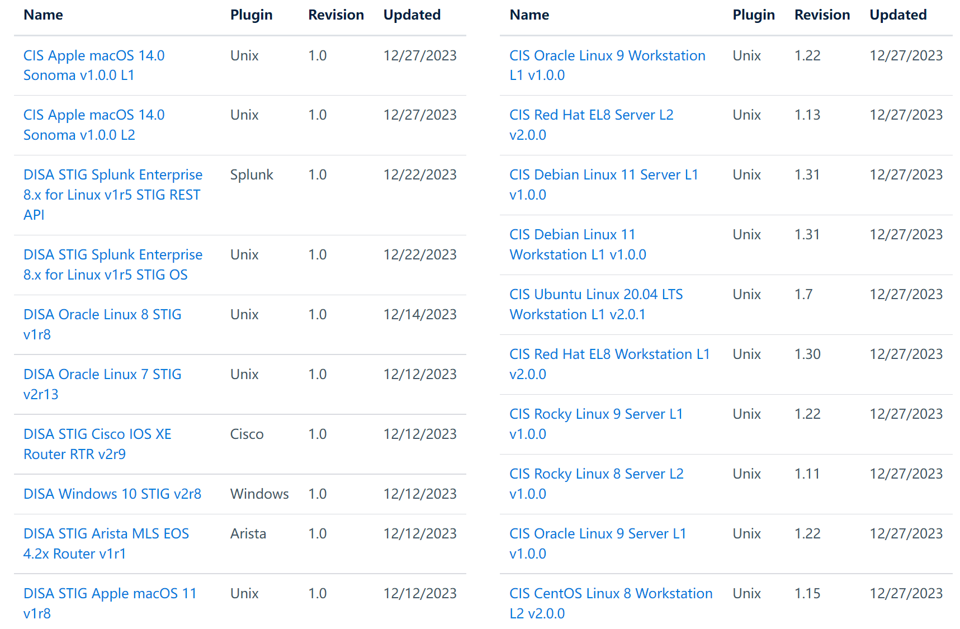The width and height of the screenshot is (960, 629).
Task: Open CIS Red Hat EL8 Workstation L1 v2.0.0
Action: point(609,364)
